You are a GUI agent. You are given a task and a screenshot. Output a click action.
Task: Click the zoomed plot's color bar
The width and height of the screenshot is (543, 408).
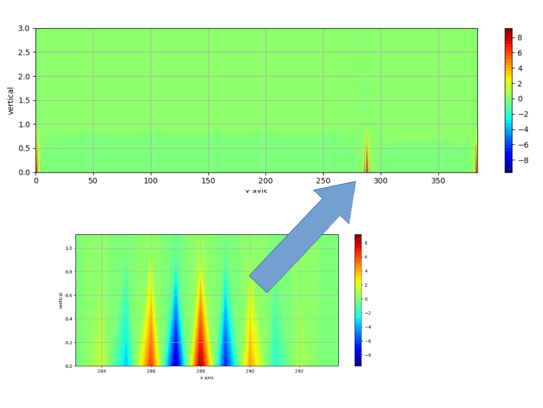pos(358,300)
